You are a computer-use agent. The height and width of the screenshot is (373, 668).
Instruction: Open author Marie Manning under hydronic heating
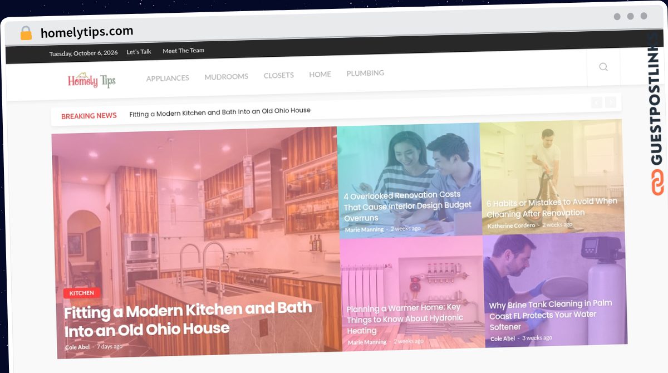(x=367, y=342)
